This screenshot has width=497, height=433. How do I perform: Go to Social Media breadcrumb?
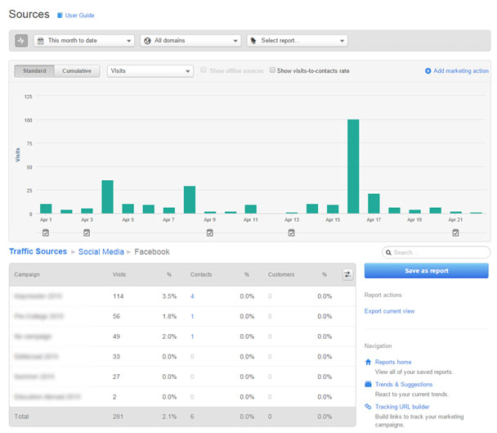[x=101, y=252]
